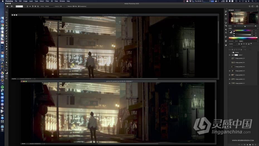Open the Image menu

click(25, 1)
